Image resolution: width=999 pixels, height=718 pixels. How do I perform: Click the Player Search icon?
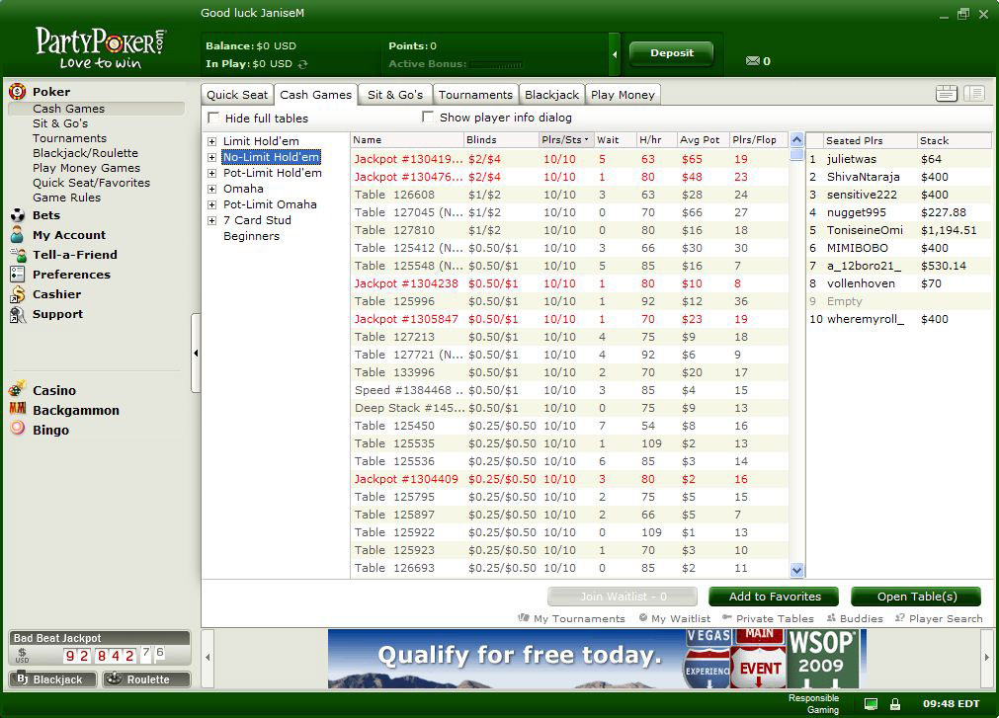pyautogui.click(x=899, y=617)
